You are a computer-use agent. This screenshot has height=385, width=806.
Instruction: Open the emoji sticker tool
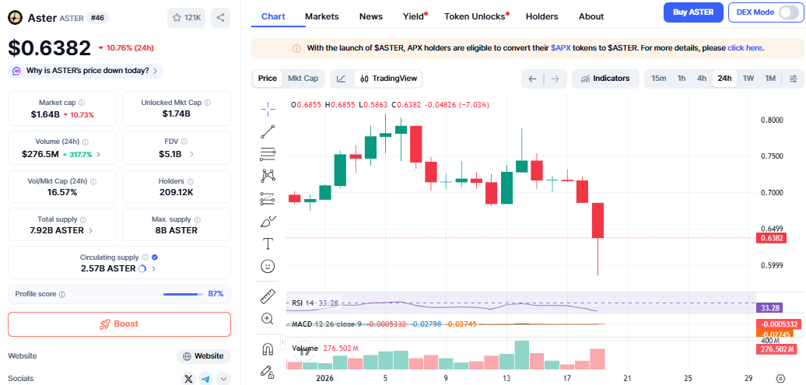pyautogui.click(x=268, y=266)
